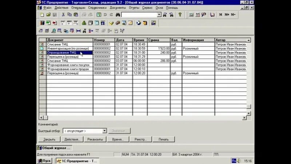
Task: Click the Undo arrow icon
Action: pyautogui.click(x=105, y=15)
